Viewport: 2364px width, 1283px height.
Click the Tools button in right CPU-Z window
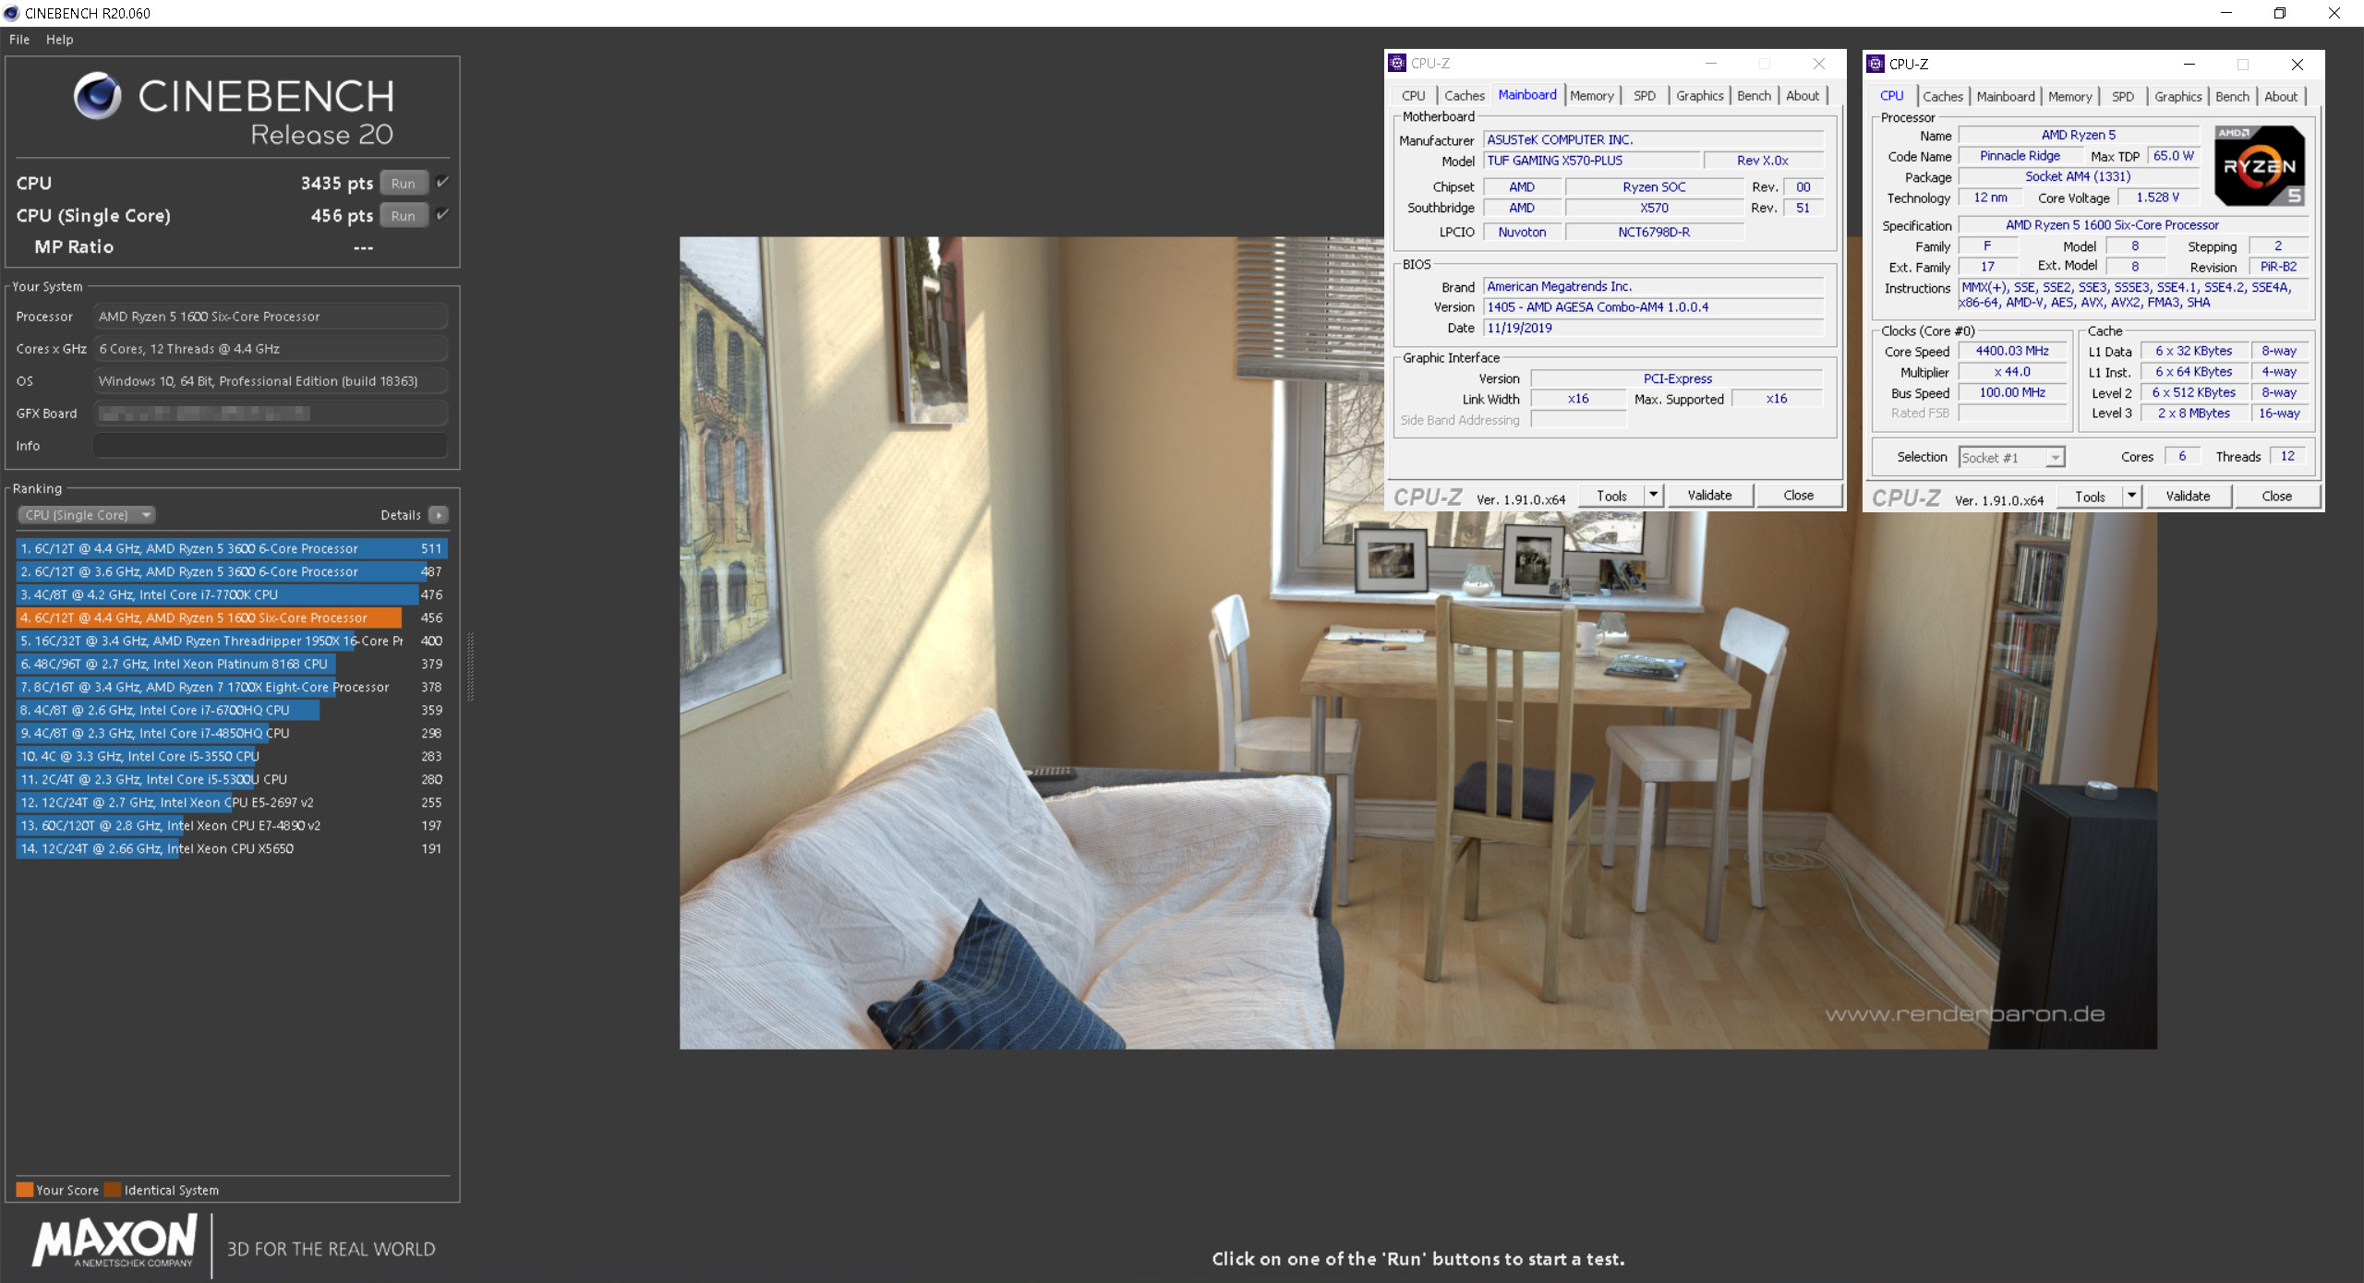2090,497
